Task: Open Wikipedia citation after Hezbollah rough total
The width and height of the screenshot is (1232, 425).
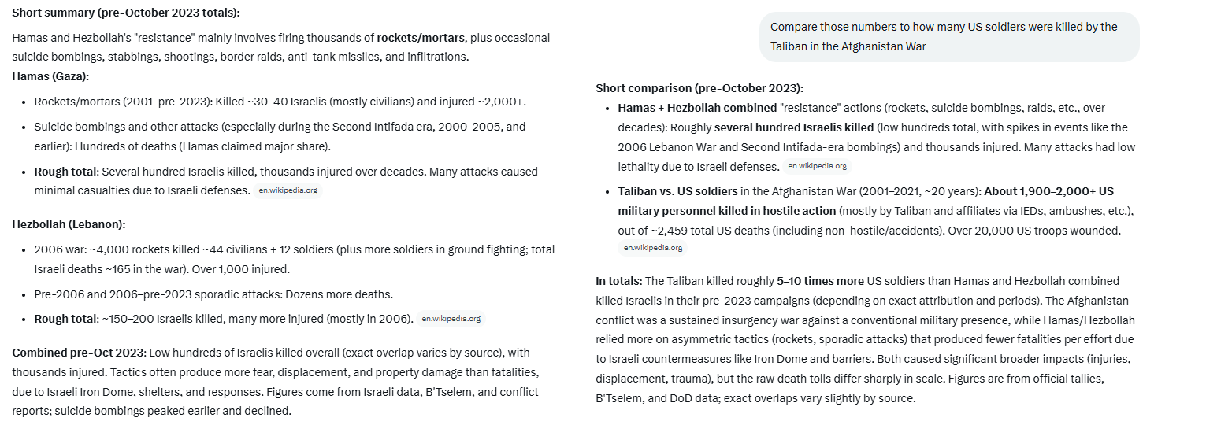Action: point(451,319)
